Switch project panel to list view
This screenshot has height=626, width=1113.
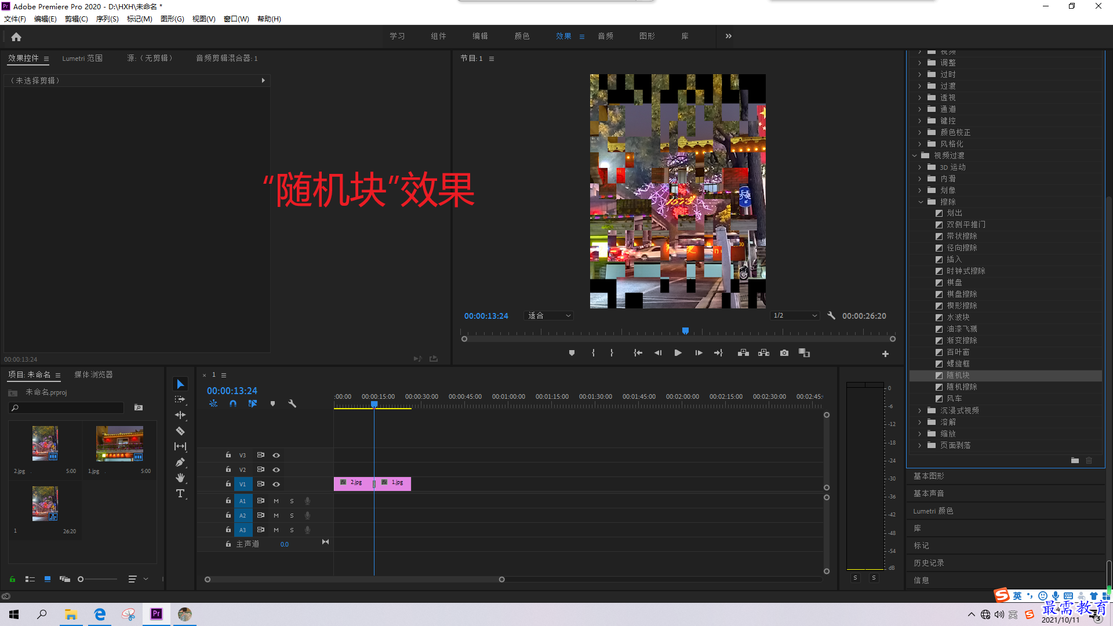click(x=30, y=579)
